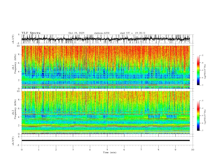
Task: Click the "-3" label on ch.1 colorbar
Action: (x=202, y=55)
